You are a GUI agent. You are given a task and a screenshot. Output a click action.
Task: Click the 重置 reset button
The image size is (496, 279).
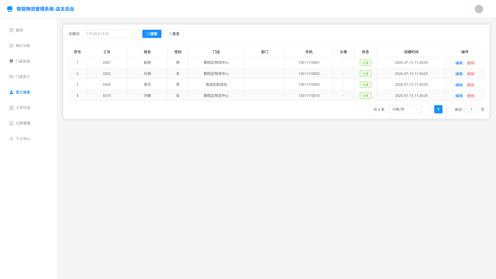174,34
